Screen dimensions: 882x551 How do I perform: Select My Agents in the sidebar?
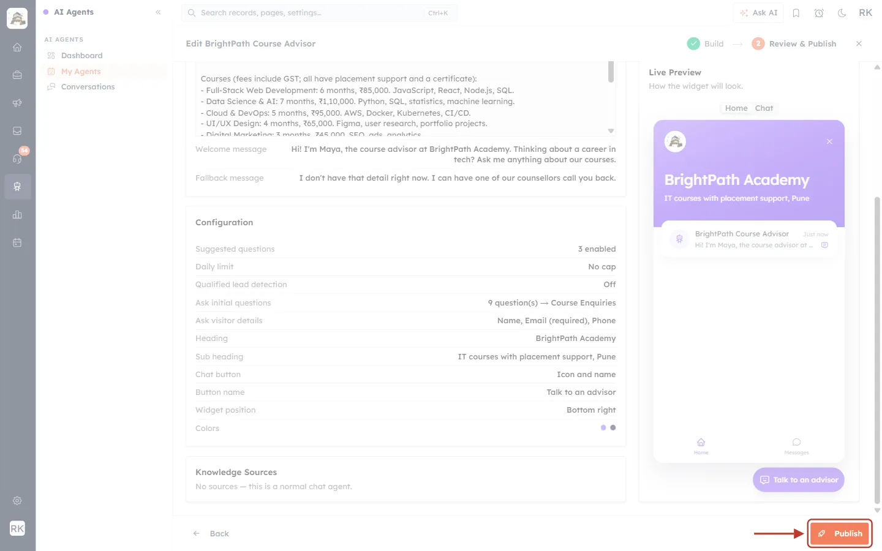tap(80, 72)
